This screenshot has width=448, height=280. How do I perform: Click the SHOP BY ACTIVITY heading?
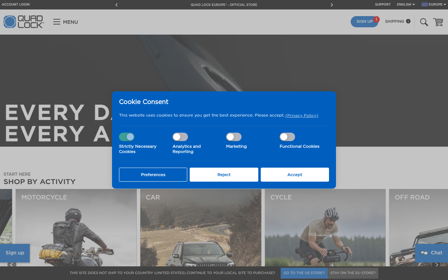[x=40, y=182]
